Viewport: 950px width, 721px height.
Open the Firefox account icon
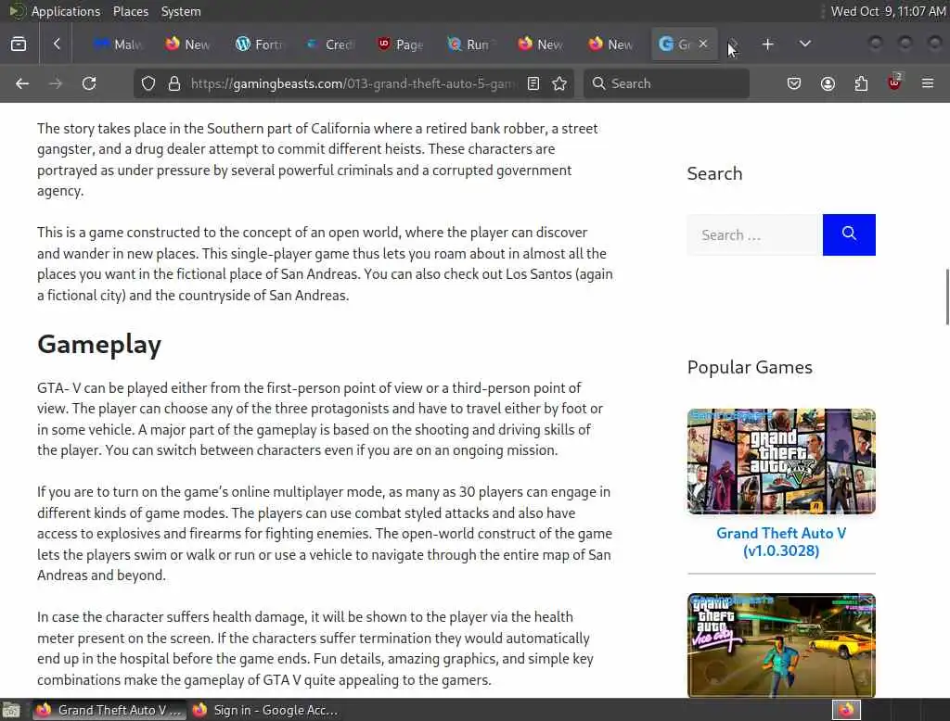(828, 83)
